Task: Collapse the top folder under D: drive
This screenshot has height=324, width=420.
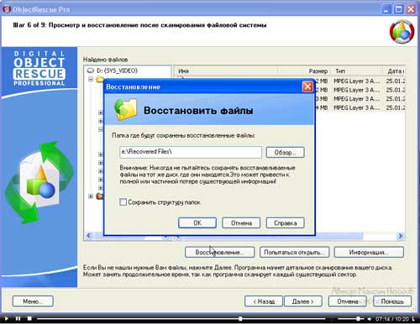Action: pos(91,79)
